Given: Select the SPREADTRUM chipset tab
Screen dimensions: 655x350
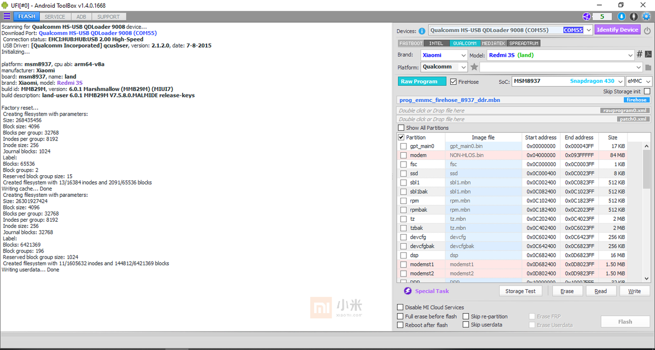Looking at the screenshot, I should click(524, 43).
